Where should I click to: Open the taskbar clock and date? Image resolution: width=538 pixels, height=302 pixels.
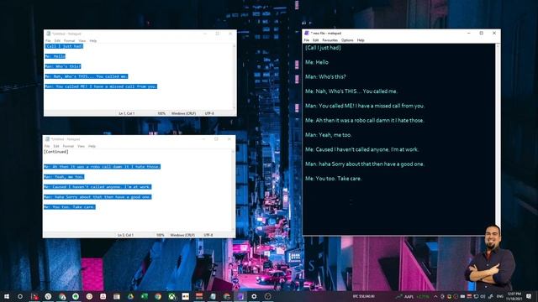514,296
